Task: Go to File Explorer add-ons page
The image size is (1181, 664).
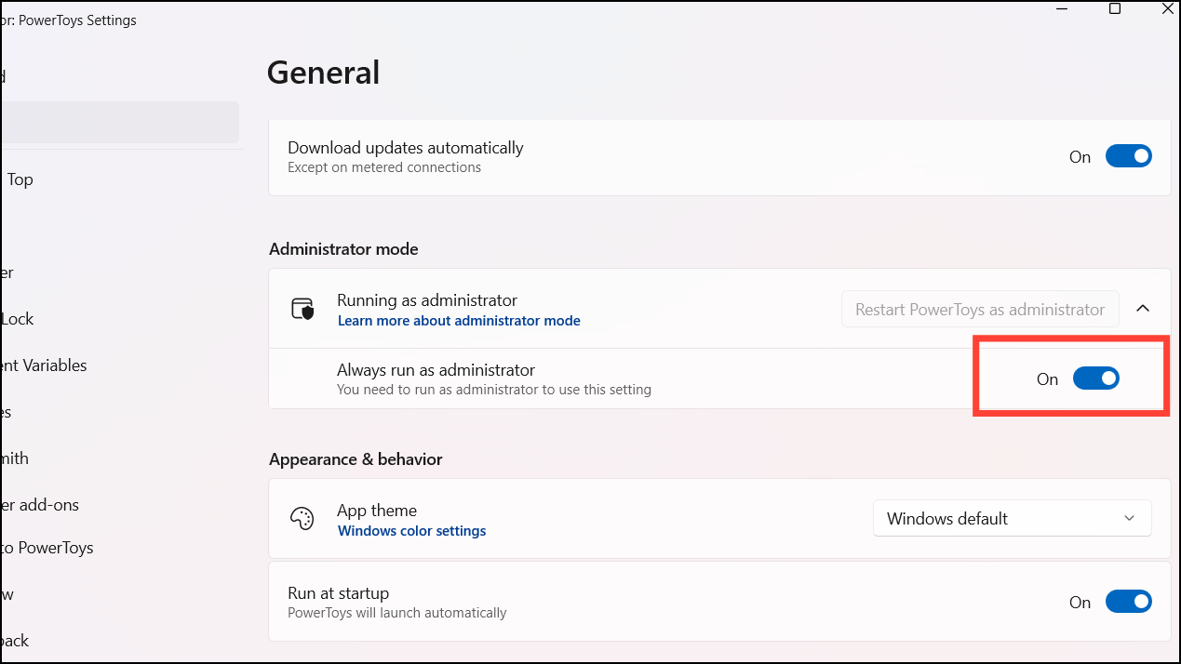Action: point(39,505)
